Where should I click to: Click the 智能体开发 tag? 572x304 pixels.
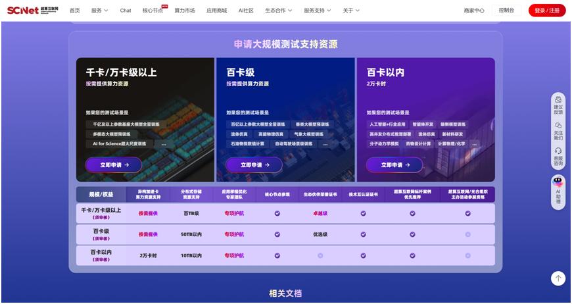click(x=422, y=124)
